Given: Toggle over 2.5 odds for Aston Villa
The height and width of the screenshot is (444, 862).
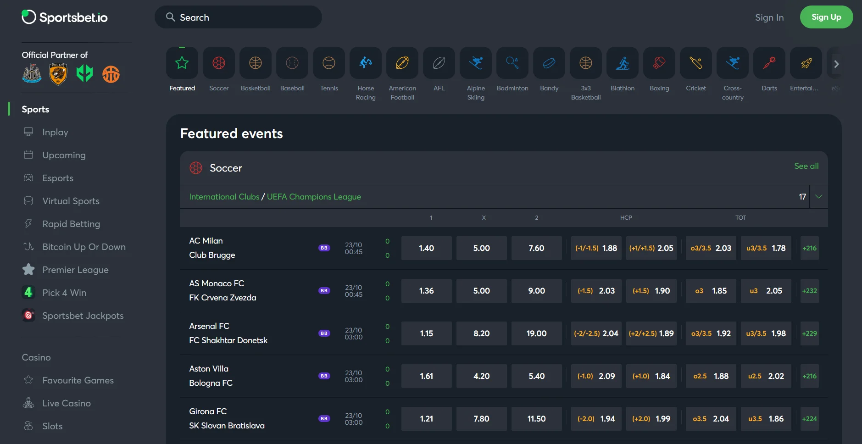Looking at the screenshot, I should pyautogui.click(x=711, y=376).
